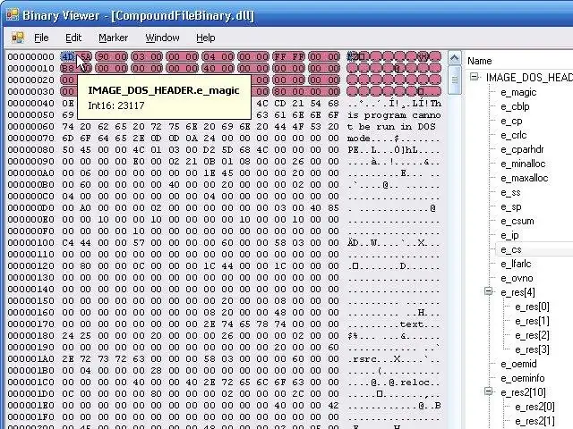Click the Name column header
Image resolution: width=573 pixels, height=429 pixels.
pyautogui.click(x=480, y=61)
